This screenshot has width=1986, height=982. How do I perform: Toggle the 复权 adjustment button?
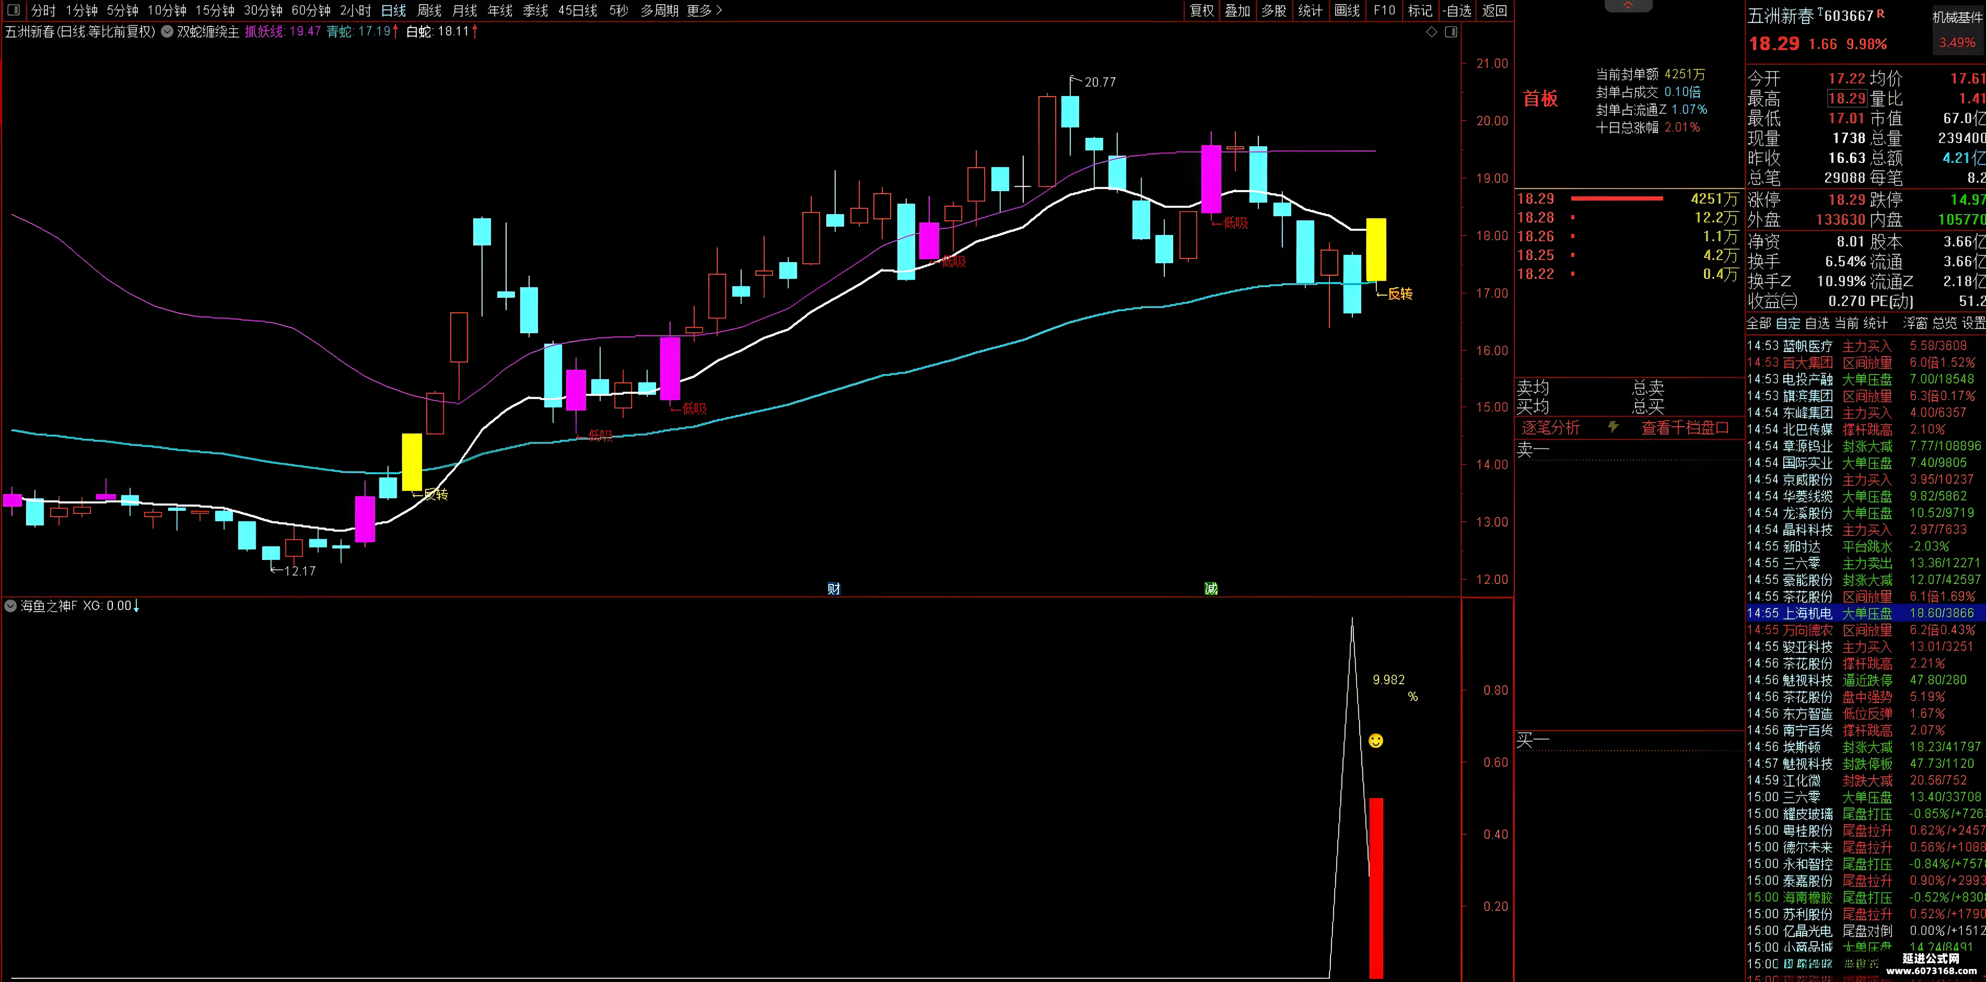tap(1202, 10)
